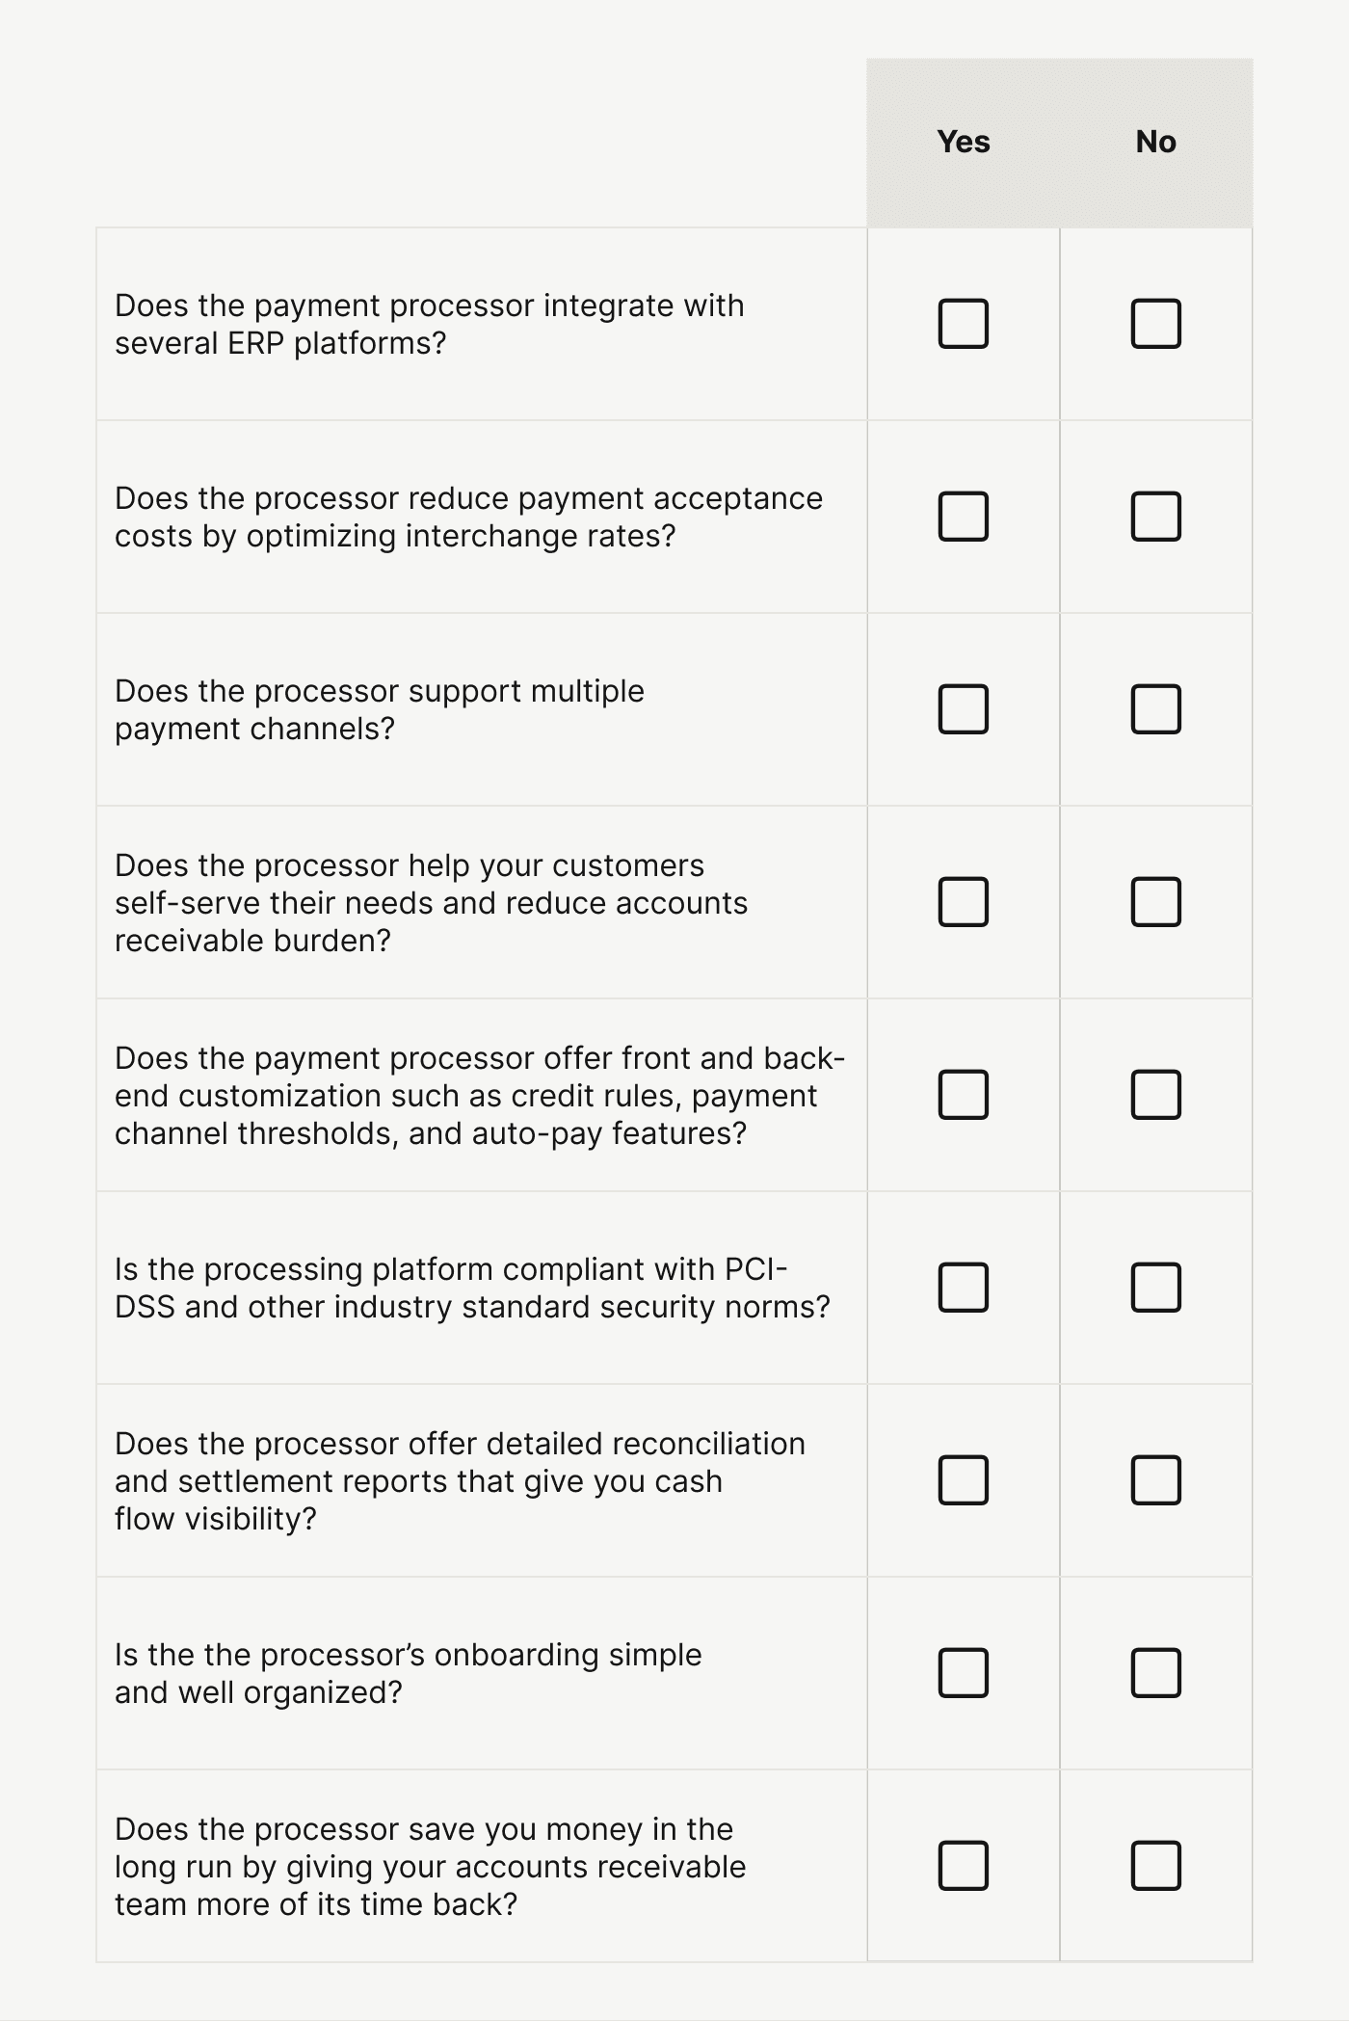Check Yes for saving money long run
The height and width of the screenshot is (2021, 1349).
tap(964, 1866)
